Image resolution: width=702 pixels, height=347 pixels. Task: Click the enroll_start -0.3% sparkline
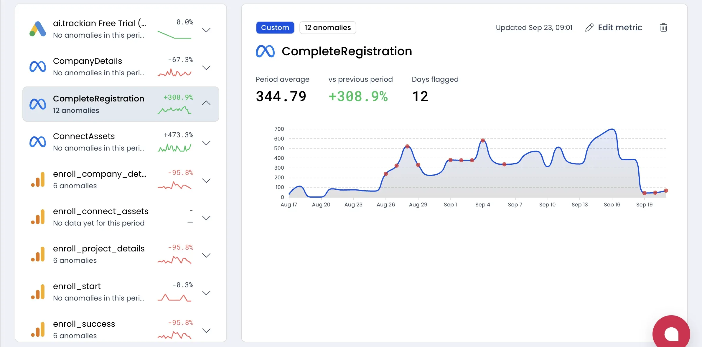[x=174, y=298]
